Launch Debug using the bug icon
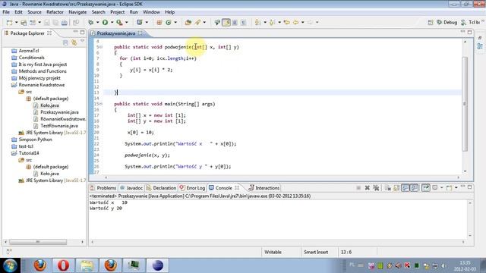The image size is (486, 273). pyautogui.click(x=91, y=23)
